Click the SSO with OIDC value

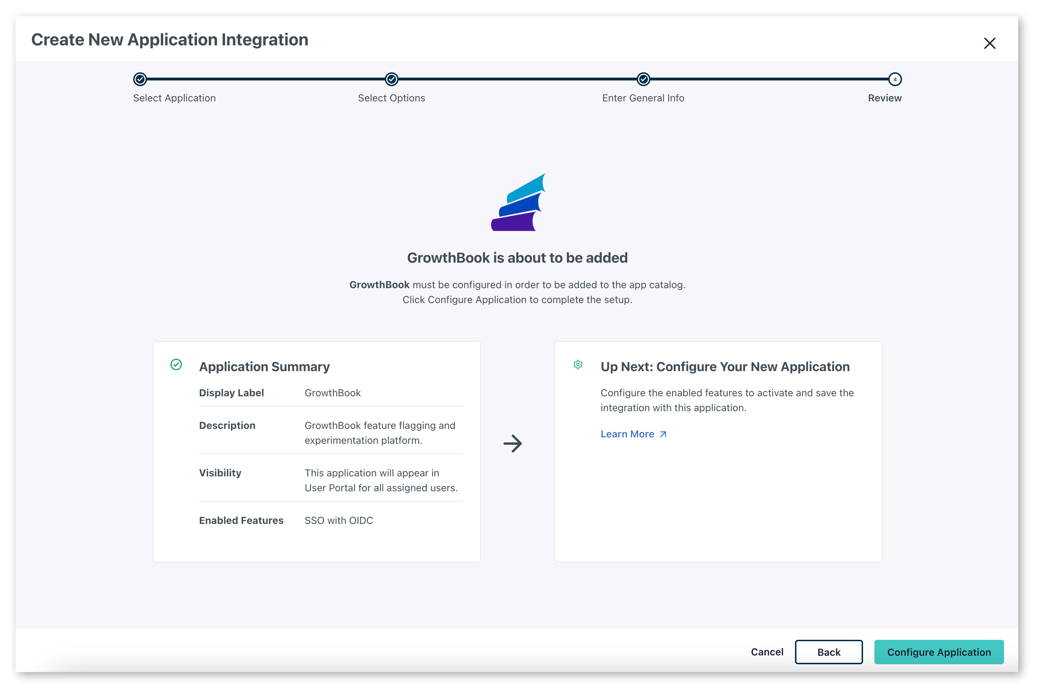pyautogui.click(x=339, y=520)
